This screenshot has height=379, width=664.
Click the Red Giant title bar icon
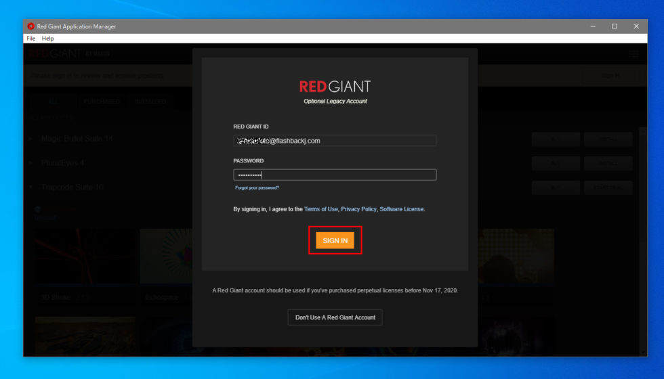pos(30,26)
